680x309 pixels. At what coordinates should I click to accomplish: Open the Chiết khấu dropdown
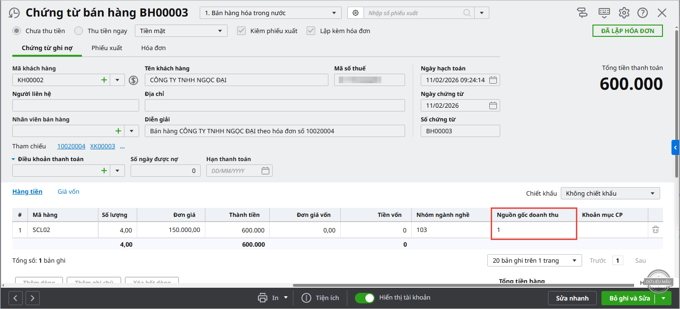click(610, 193)
